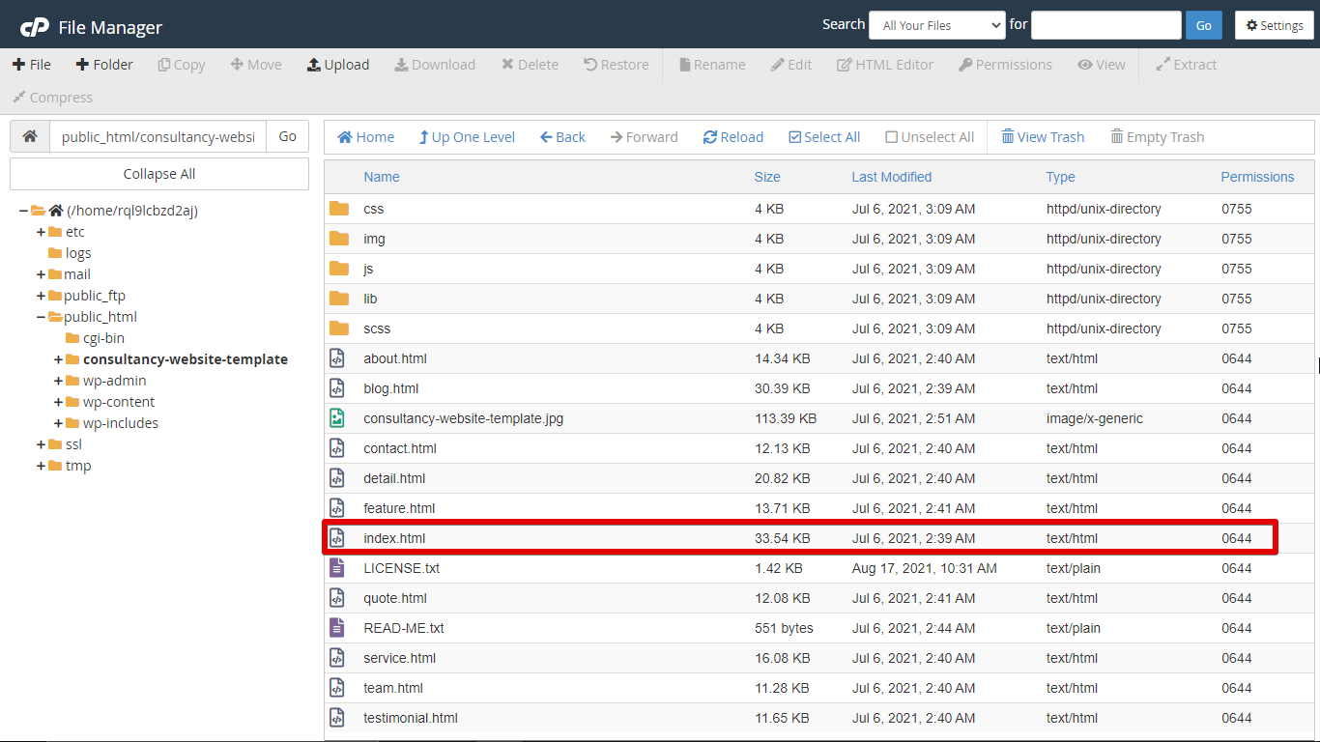Screen dimensions: 1320x742
Task: Expand the mail folder in tree
Action: pyautogui.click(x=42, y=274)
